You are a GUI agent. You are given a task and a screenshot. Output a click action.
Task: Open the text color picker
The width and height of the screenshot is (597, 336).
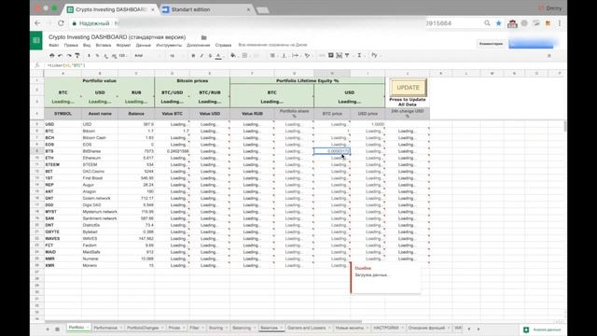pos(218,56)
